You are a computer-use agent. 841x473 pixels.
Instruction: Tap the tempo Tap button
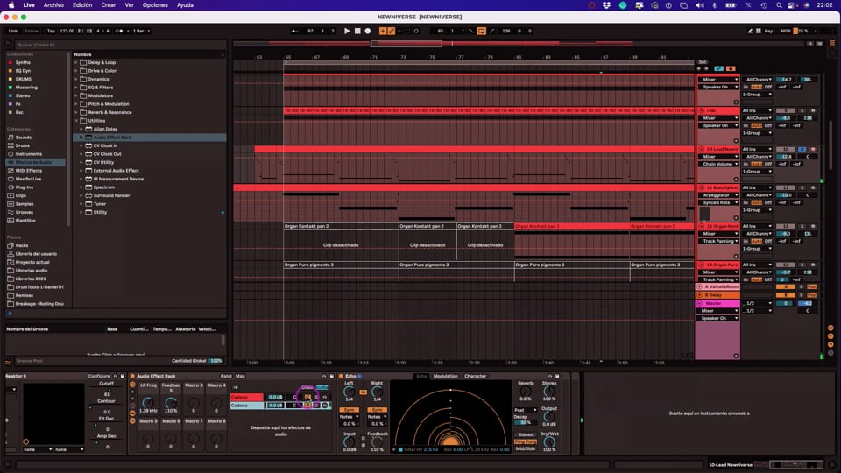pyautogui.click(x=51, y=32)
